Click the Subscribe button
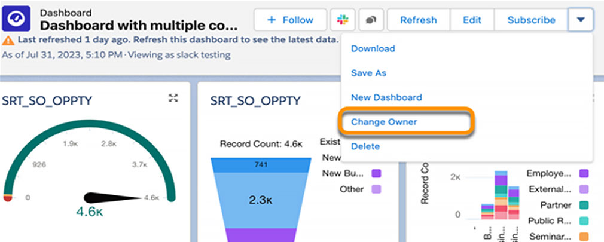Image resolution: width=604 pixels, height=242 pixels. pos(531,20)
